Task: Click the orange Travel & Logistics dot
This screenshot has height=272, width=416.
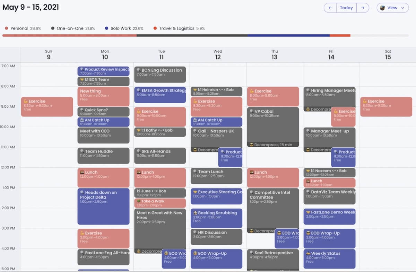Action: pos(155,28)
